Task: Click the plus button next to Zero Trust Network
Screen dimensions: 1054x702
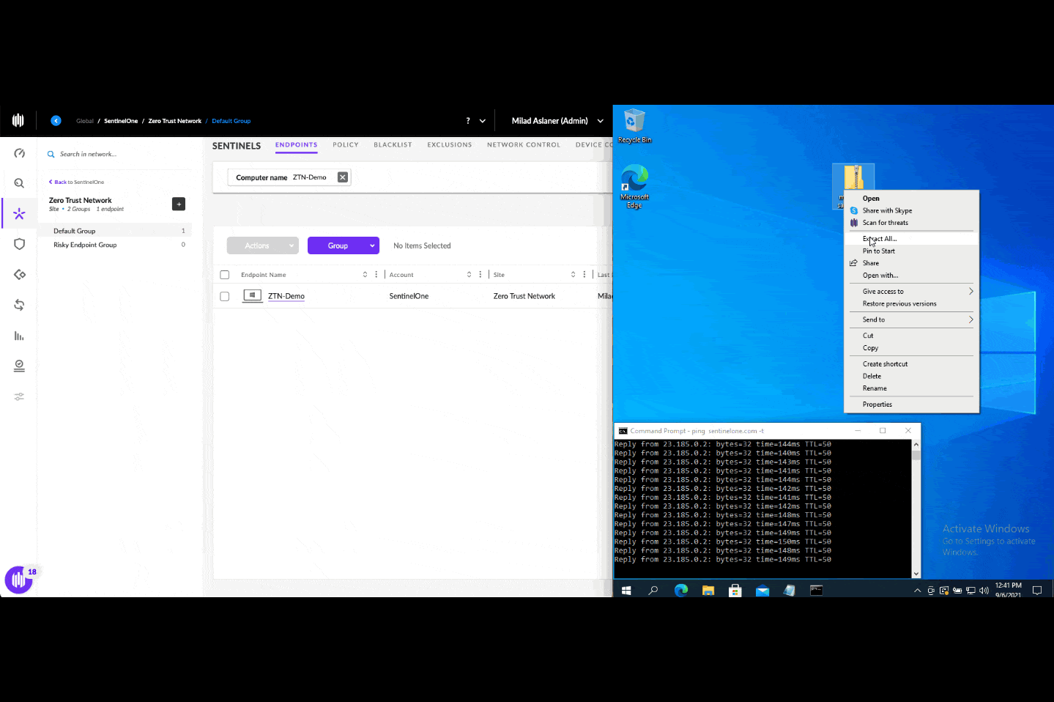Action: coord(179,204)
